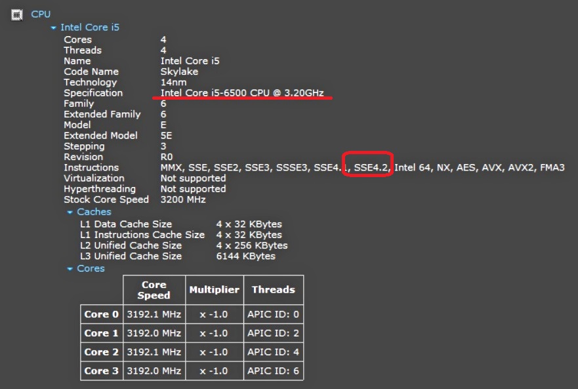Click the Code Name label
Viewport: 578px width, 389px height.
[91, 72]
